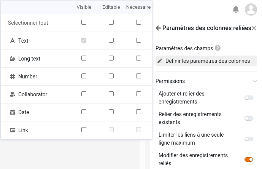Click the Date row label
Screen dimensions: 262x169
tap(24, 112)
